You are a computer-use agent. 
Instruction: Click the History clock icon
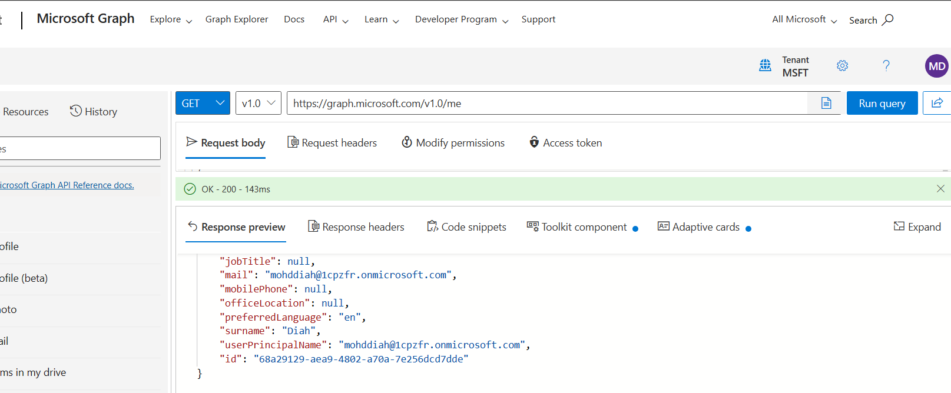[75, 111]
